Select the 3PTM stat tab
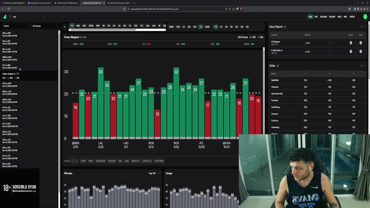 pos(91,26)
